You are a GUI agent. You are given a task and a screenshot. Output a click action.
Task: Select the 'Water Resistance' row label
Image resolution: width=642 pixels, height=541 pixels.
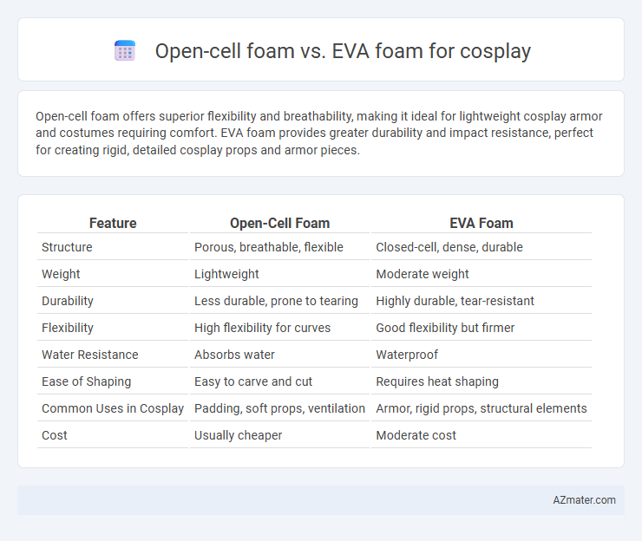click(x=90, y=355)
